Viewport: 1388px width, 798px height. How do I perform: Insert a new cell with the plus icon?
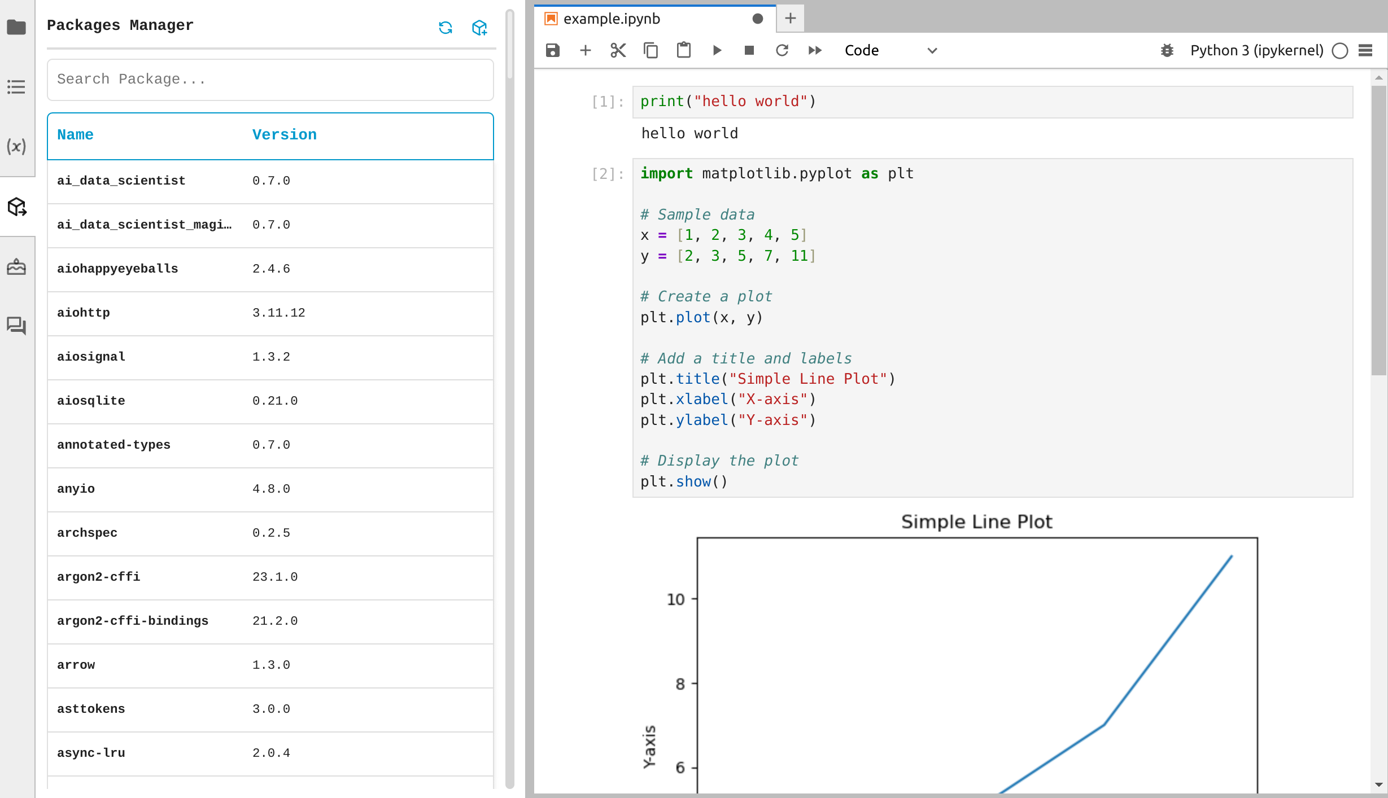coord(586,50)
